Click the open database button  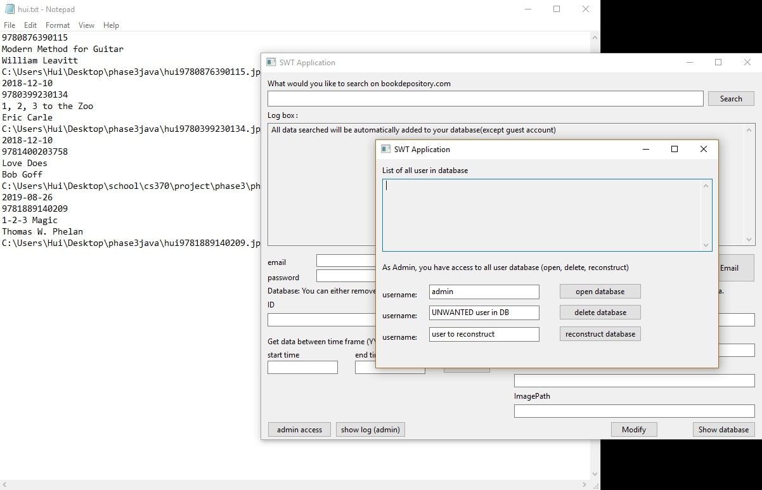click(x=600, y=292)
